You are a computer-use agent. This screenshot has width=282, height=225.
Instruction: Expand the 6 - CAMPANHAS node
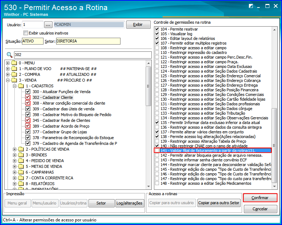click(x=14, y=173)
